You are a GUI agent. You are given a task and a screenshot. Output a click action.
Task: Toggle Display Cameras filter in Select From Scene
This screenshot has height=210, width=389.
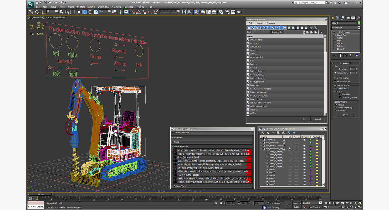tap(261, 28)
